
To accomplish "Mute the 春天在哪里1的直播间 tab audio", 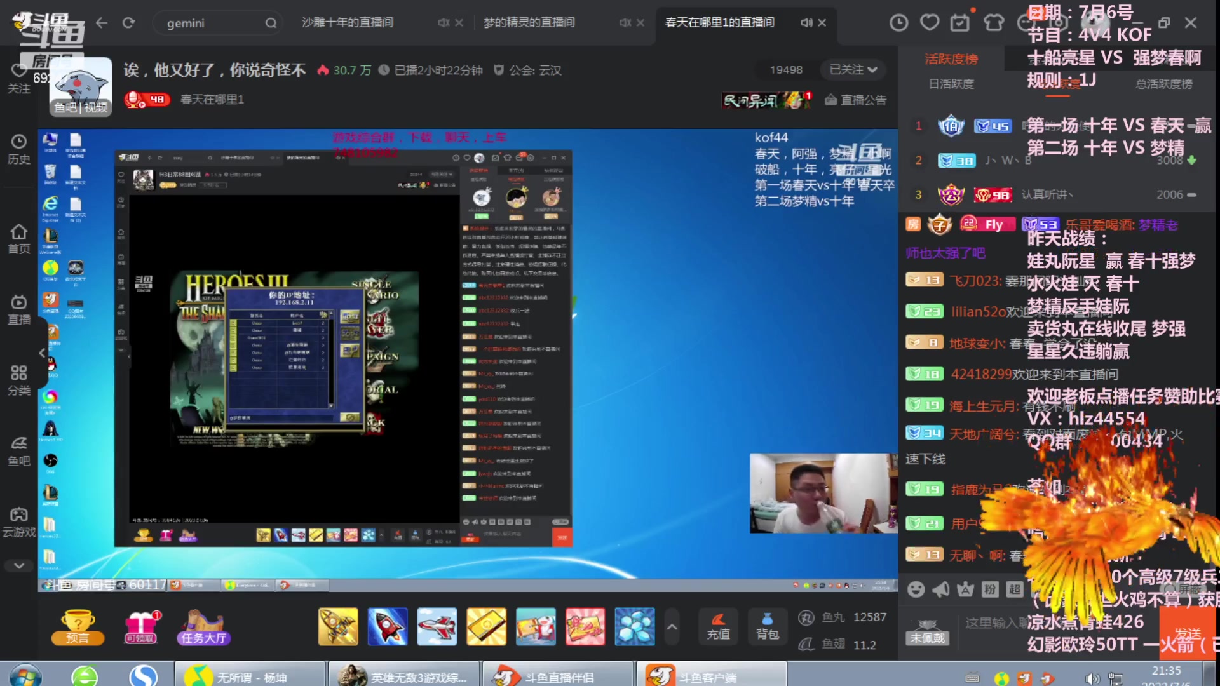I will tap(806, 22).
